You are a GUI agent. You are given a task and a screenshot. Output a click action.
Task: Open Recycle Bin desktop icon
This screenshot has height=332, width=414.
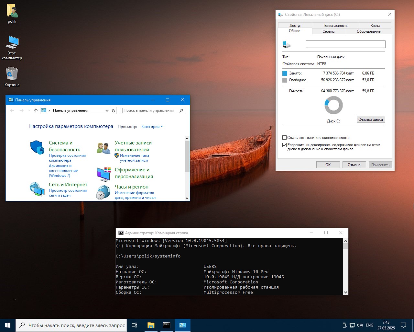pyautogui.click(x=12, y=74)
